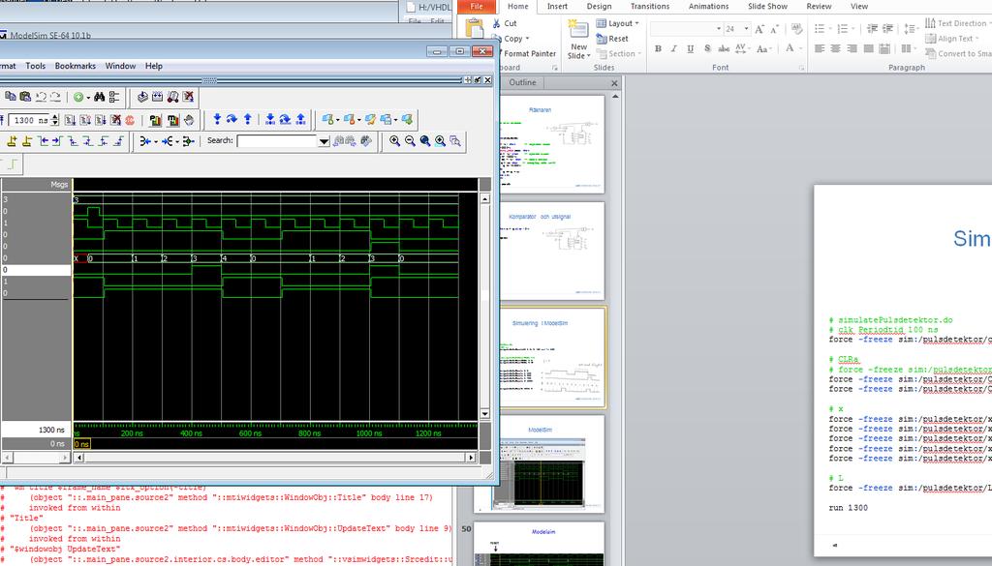Image resolution: width=992 pixels, height=566 pixels.
Task: Switch to the Transitions tab in PowerPoint
Action: click(650, 7)
